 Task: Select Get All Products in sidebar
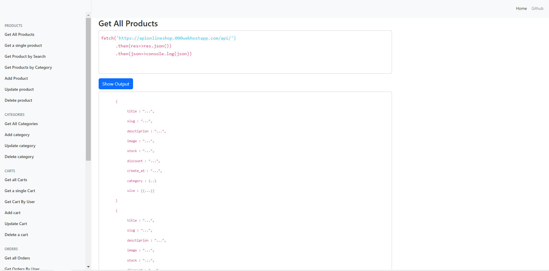[x=19, y=34]
